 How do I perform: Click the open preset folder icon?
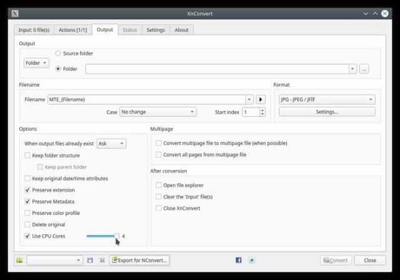coord(19,260)
